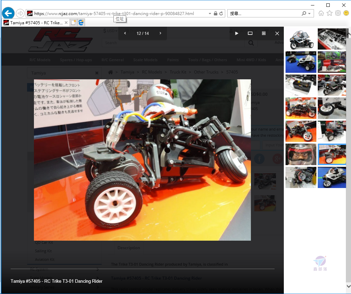Open the browser Home icon

321,13
